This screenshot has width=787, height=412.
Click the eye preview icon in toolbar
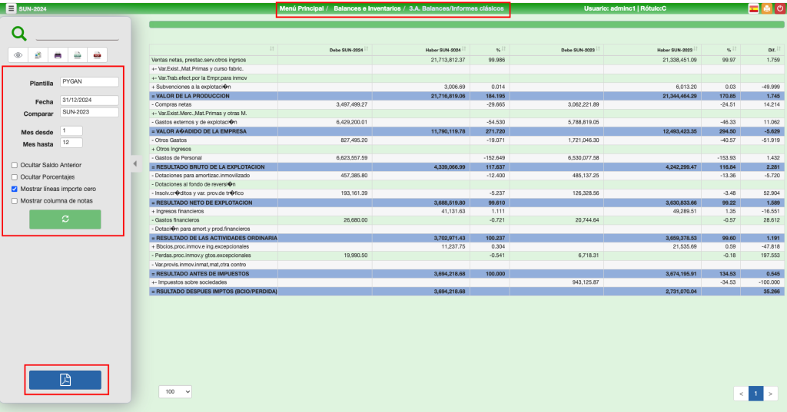click(18, 55)
